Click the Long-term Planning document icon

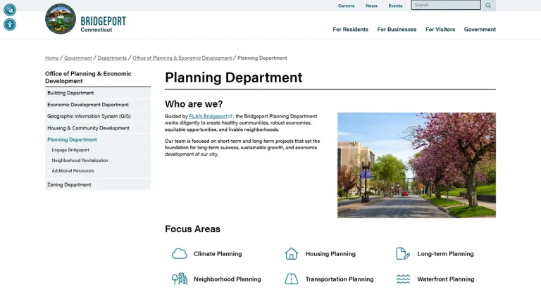(403, 253)
